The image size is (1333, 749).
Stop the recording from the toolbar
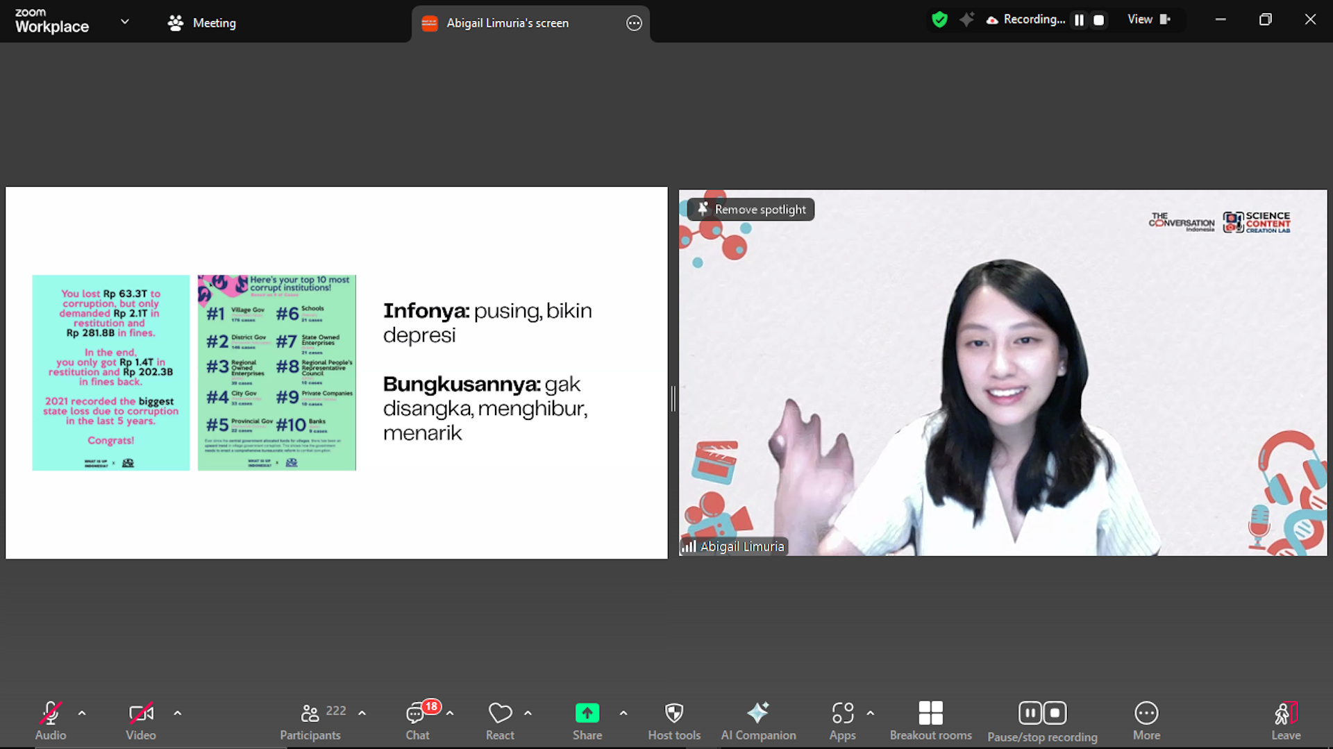coord(1055,712)
